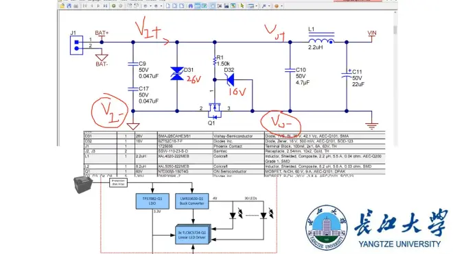
Task: Click the binoculars Find icon
Action: [x=191, y=5]
